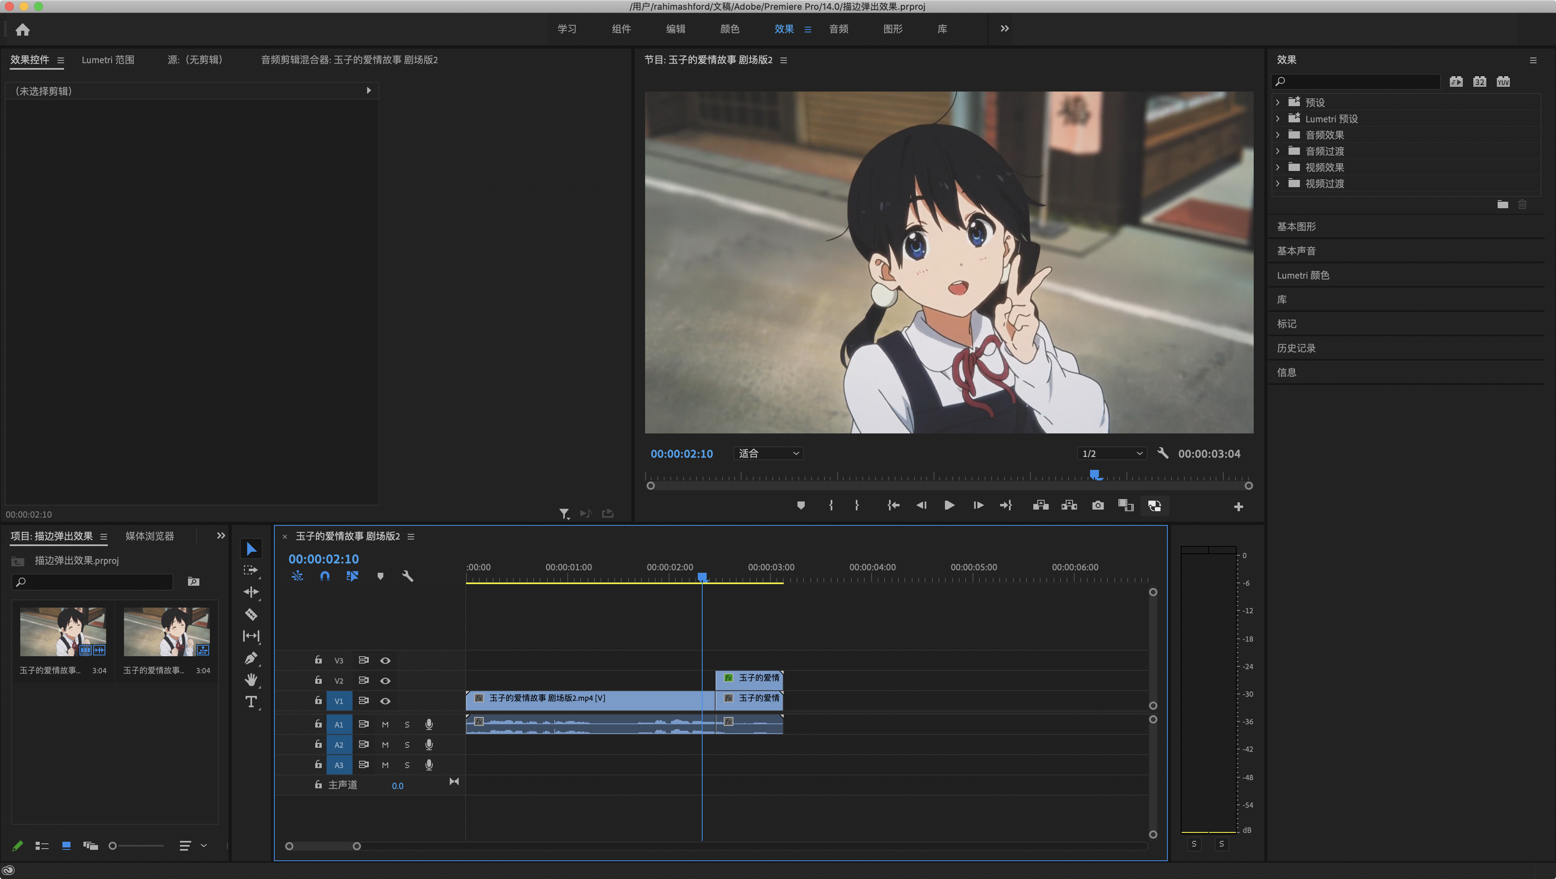The height and width of the screenshot is (879, 1556).
Task: Switch to 编辑 workspace
Action: (675, 29)
